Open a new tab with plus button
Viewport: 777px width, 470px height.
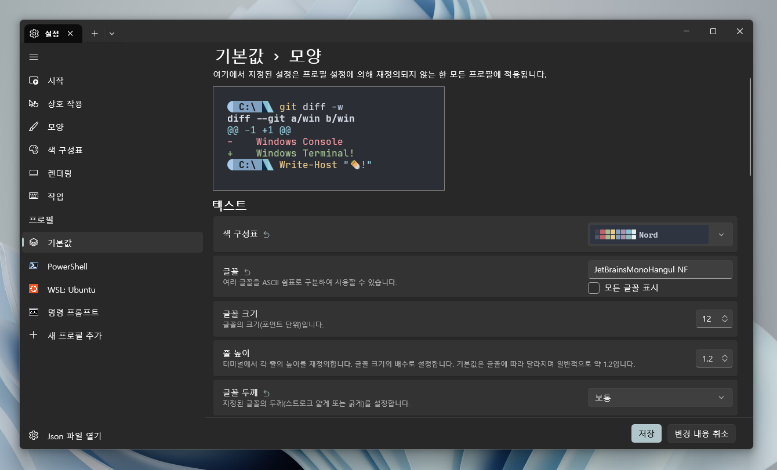(x=95, y=33)
